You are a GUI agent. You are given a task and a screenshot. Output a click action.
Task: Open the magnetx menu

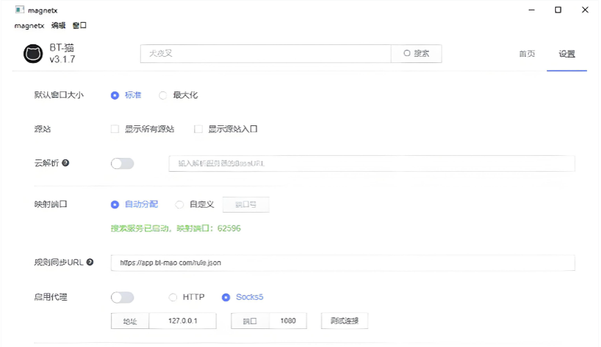(x=29, y=25)
